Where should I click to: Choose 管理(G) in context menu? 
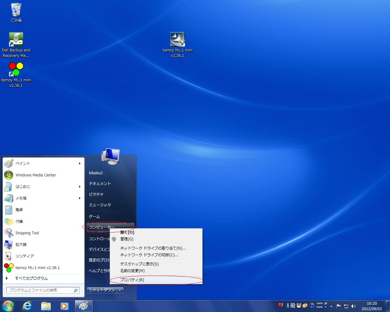point(156,239)
